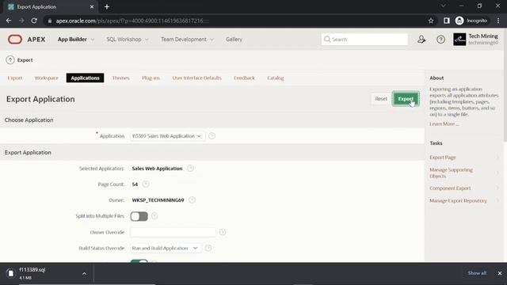Select the Applications tab
This screenshot has height=285, width=507.
[x=85, y=78]
